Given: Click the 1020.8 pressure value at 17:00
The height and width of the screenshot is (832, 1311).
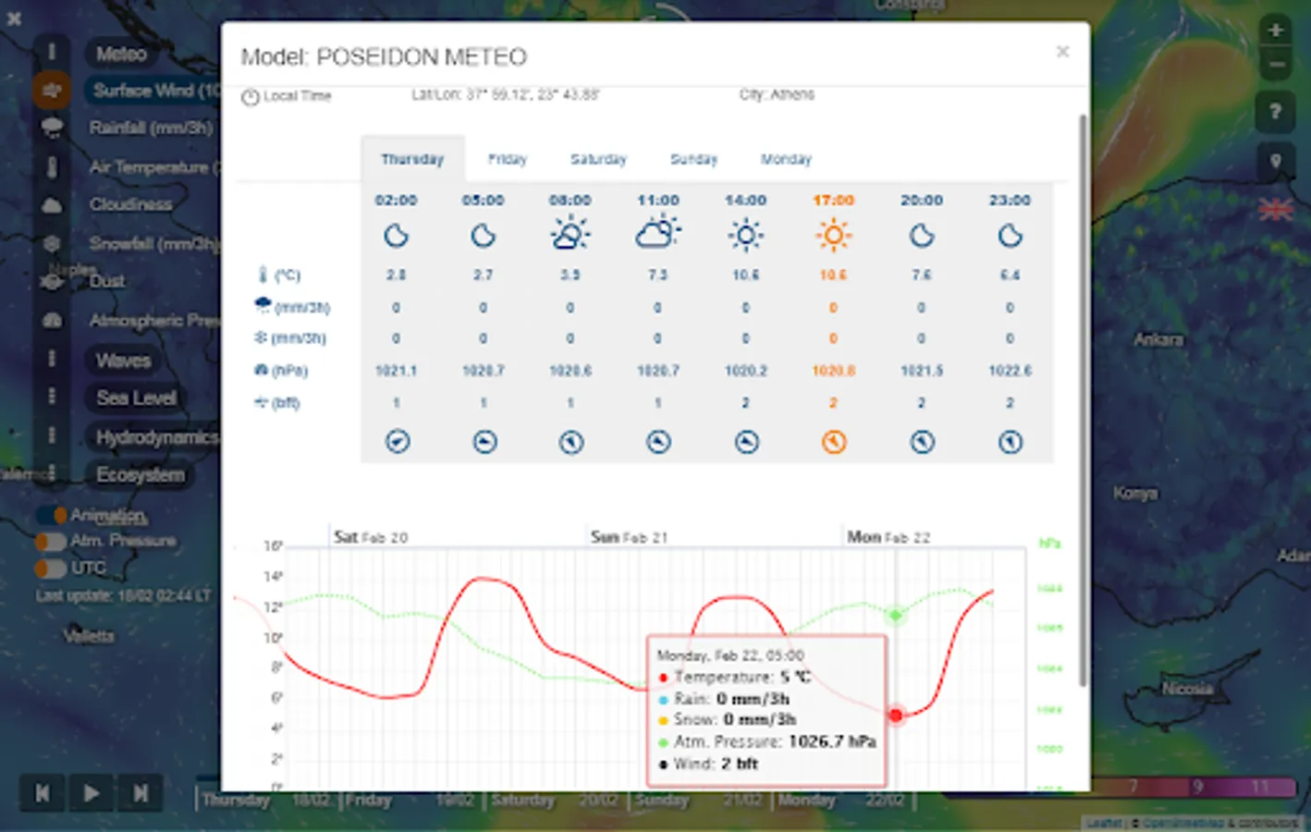Looking at the screenshot, I should click(x=833, y=370).
